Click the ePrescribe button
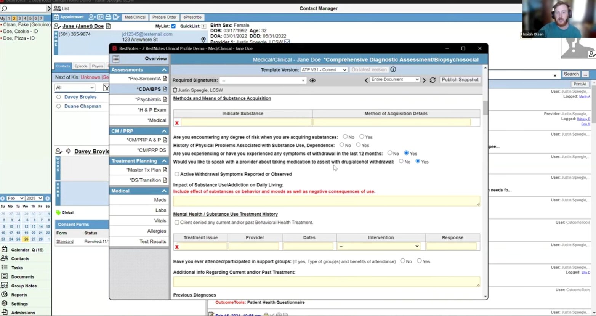Screen dimensions: 596x316 192,17
